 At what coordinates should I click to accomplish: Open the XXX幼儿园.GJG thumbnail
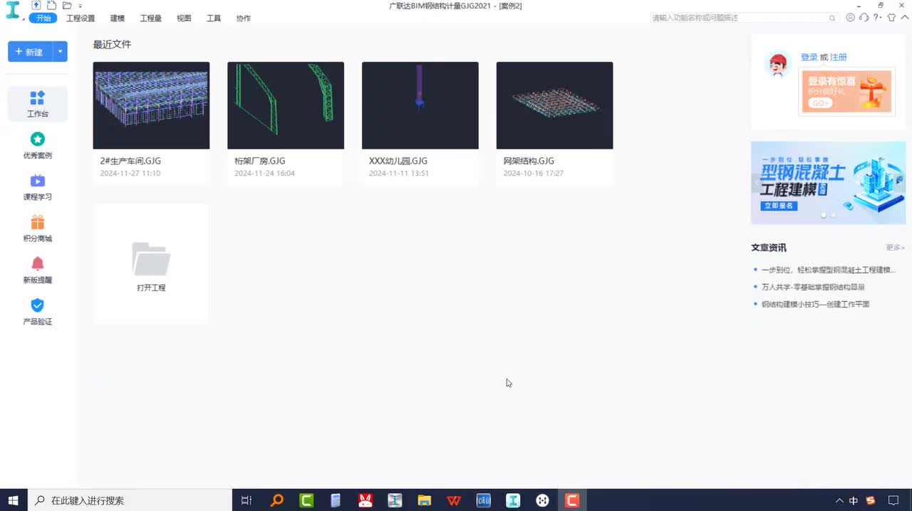420,105
